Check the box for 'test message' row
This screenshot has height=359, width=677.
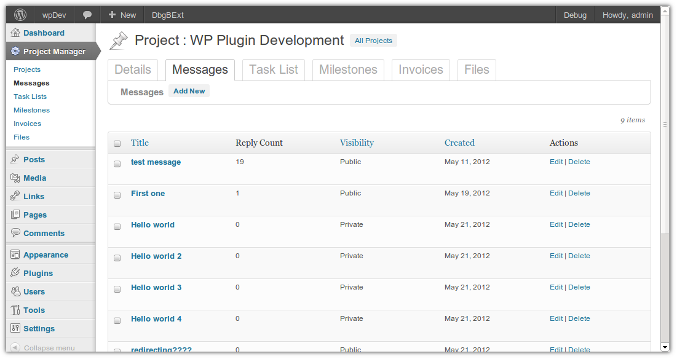(117, 164)
